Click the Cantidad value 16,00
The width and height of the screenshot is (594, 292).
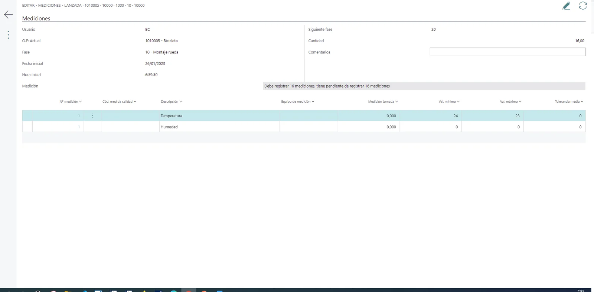[x=580, y=41]
